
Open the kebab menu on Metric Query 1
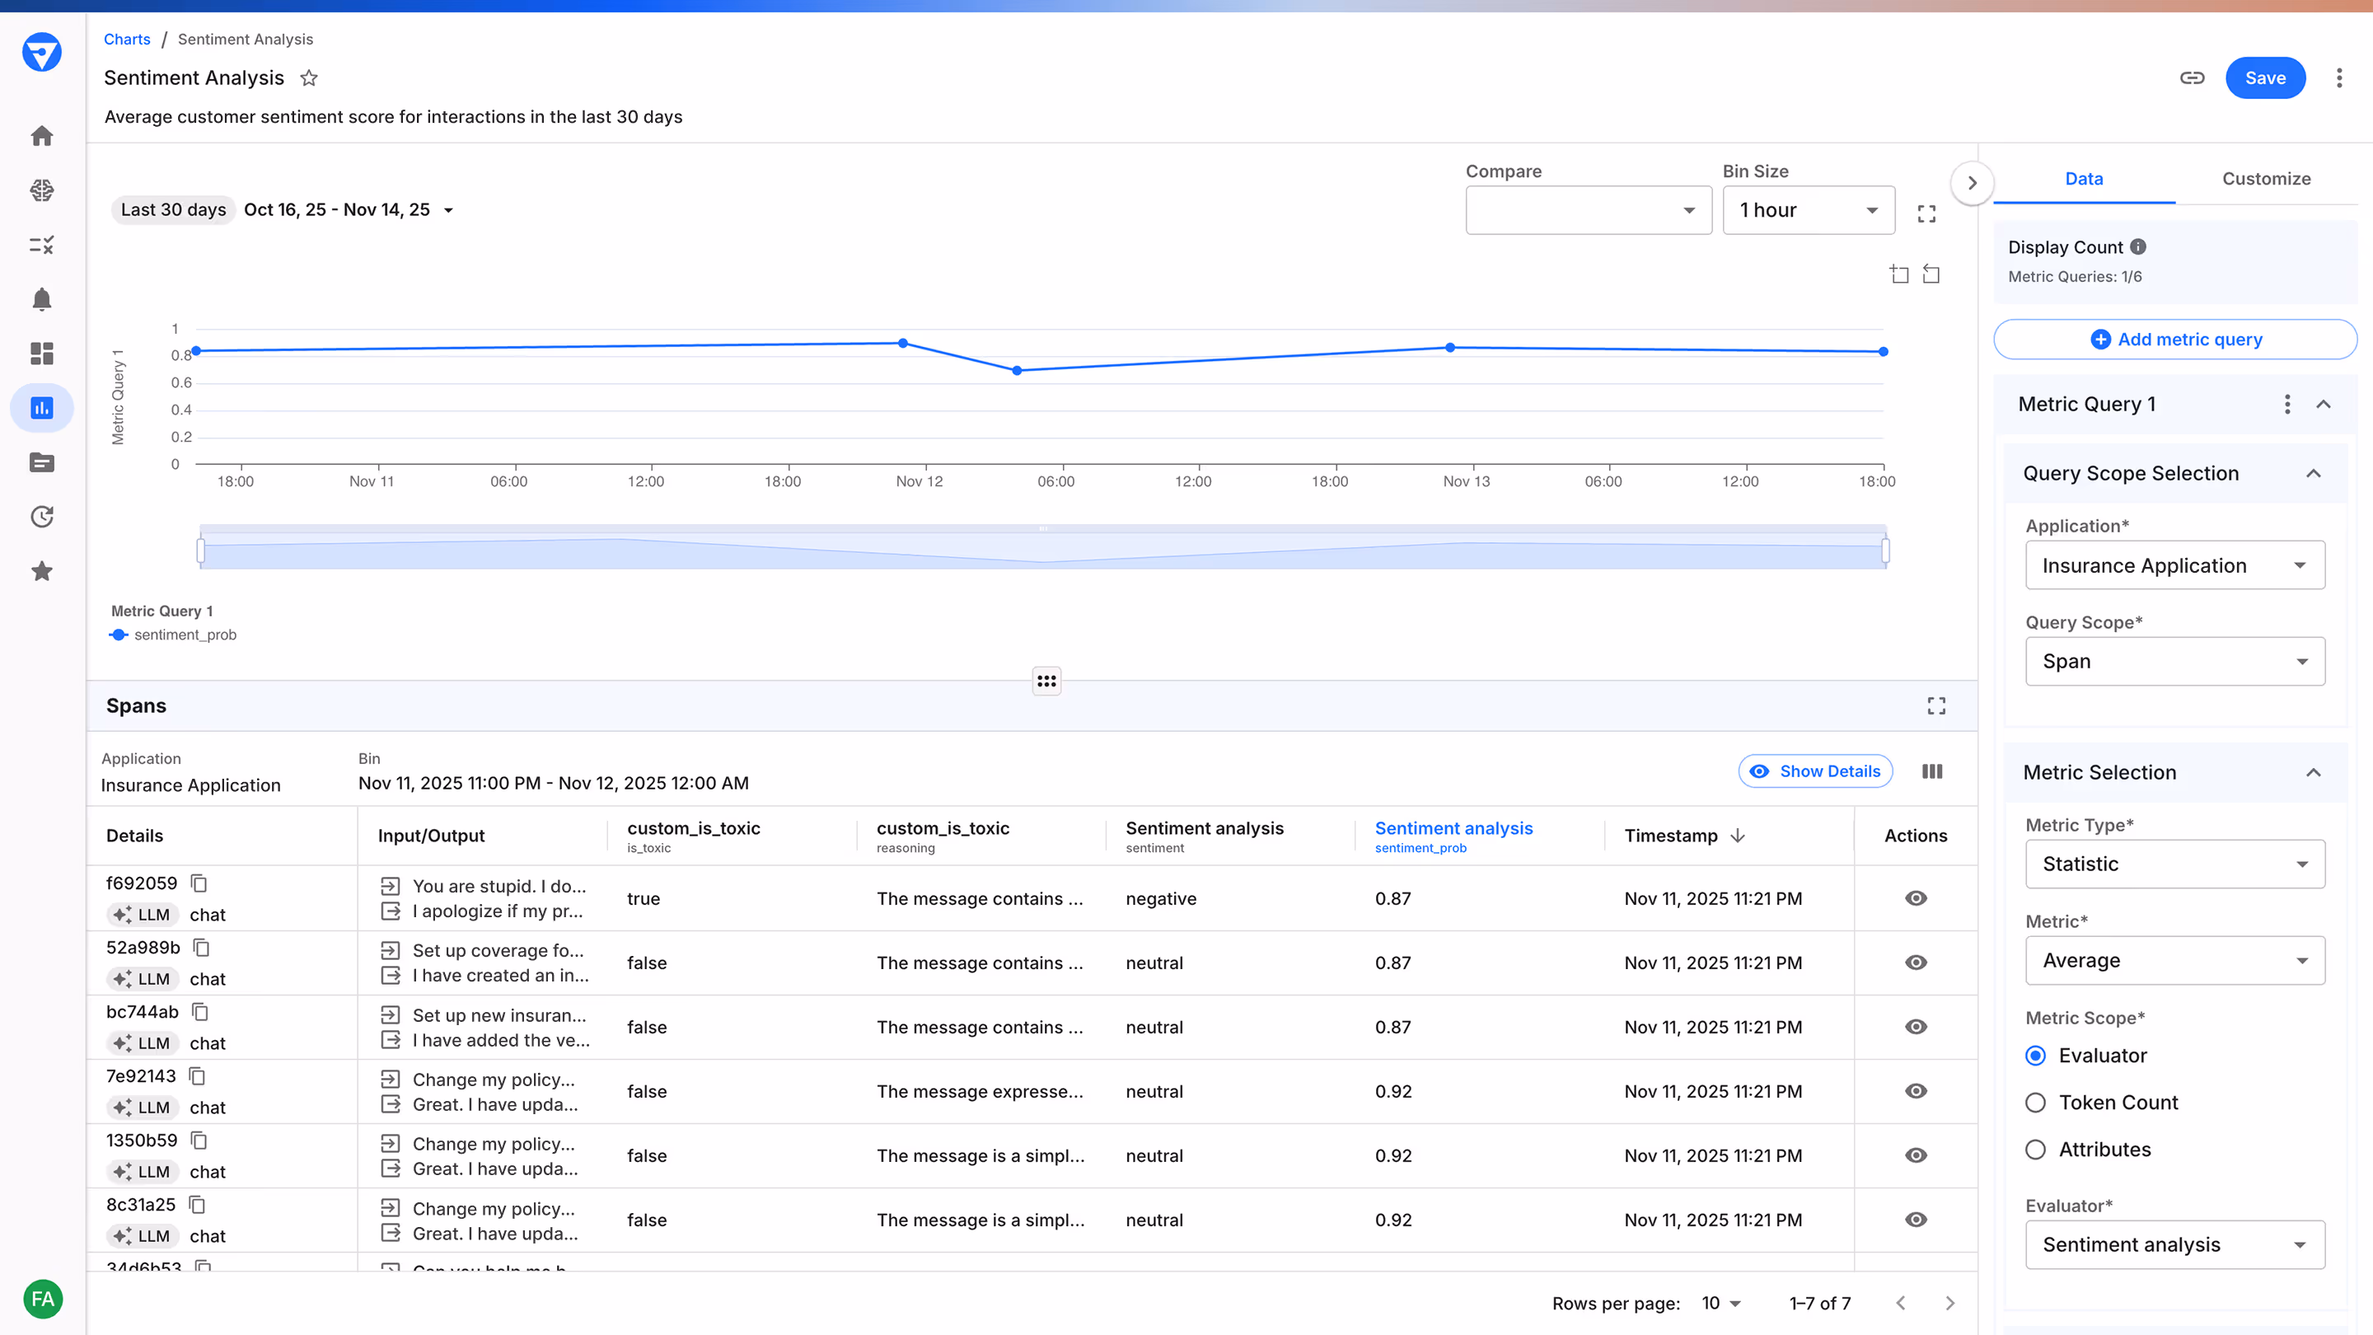[x=2286, y=404]
